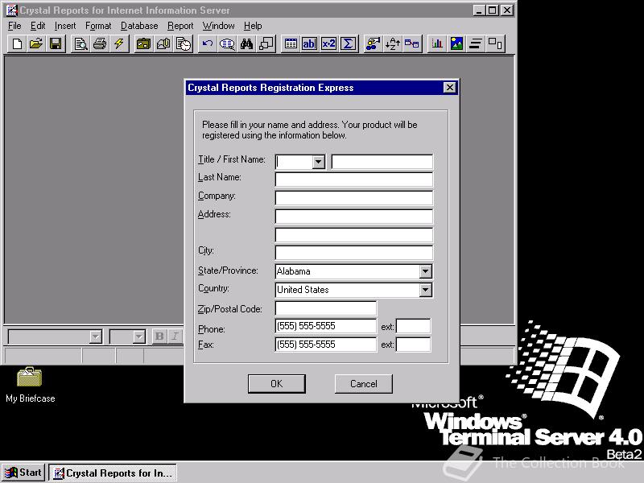This screenshot has width=644, height=483.
Task: Click the Visual Linking toolbar icon
Action: tap(412, 43)
